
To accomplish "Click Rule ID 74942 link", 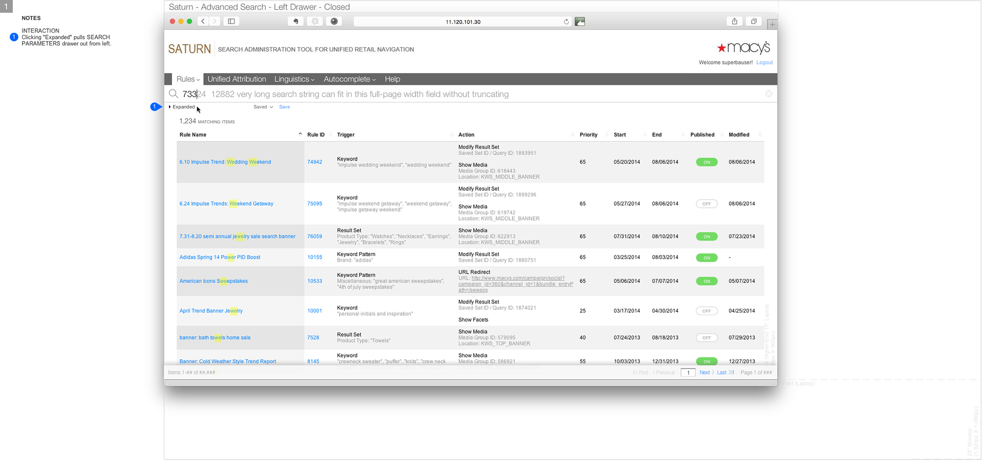I will pos(314,162).
